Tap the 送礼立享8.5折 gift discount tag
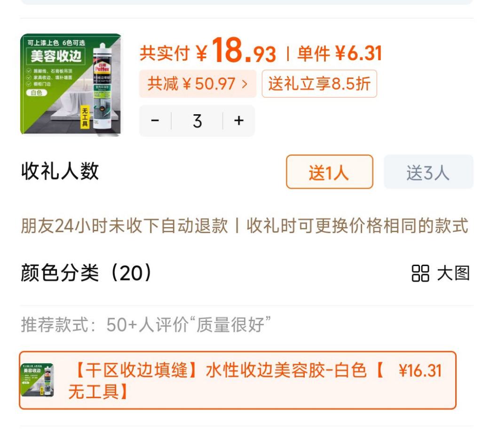 pos(319,84)
